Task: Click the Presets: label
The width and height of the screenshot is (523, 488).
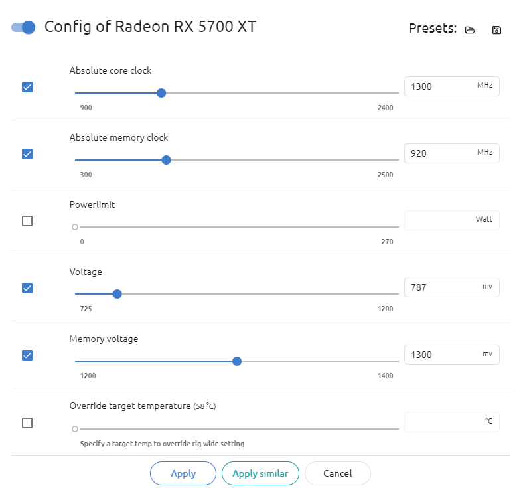Action: (433, 28)
